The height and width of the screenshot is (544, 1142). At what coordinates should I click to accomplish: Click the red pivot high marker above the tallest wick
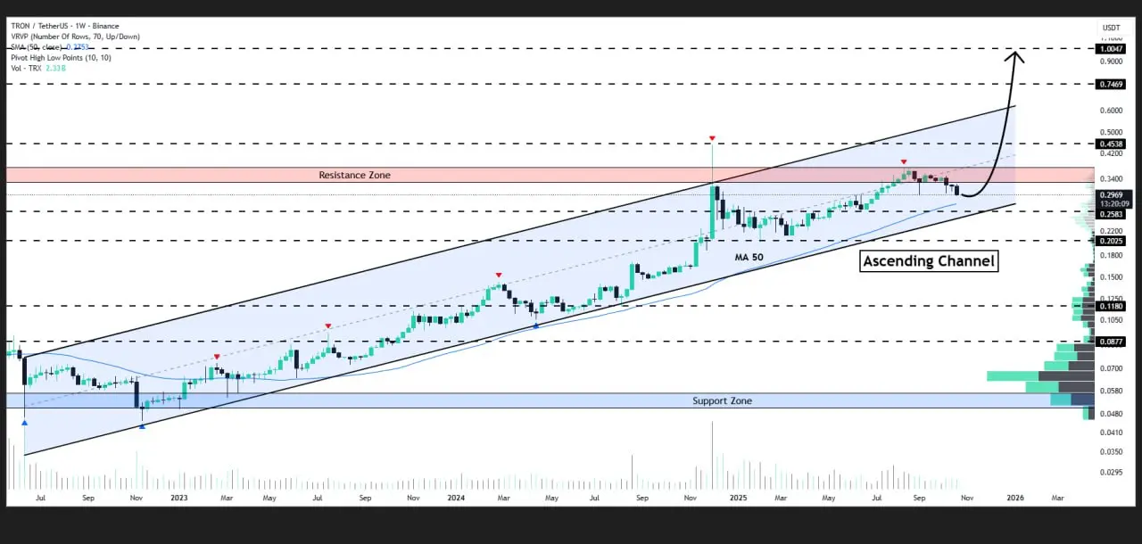tap(712, 138)
